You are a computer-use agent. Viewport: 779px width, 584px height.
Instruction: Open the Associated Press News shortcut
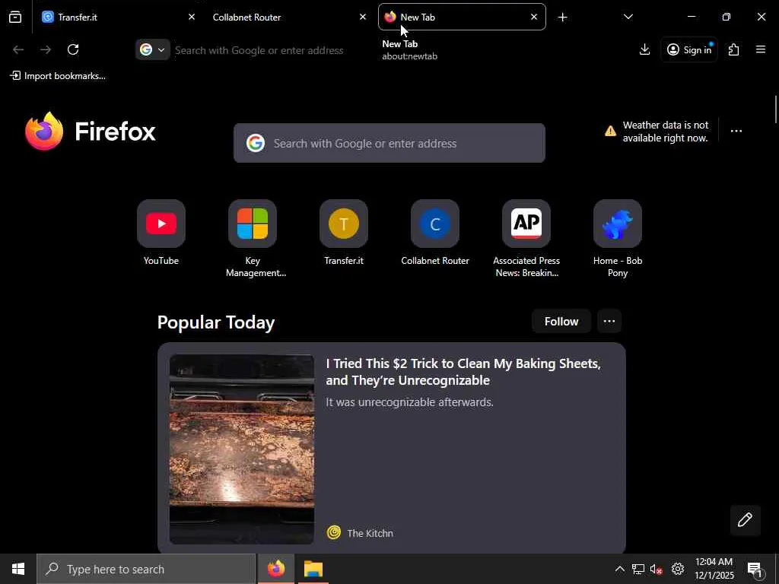click(x=526, y=224)
